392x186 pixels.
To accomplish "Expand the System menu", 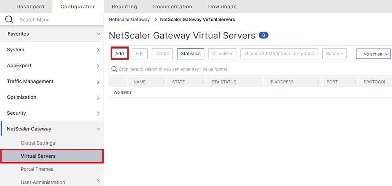I will [98, 50].
